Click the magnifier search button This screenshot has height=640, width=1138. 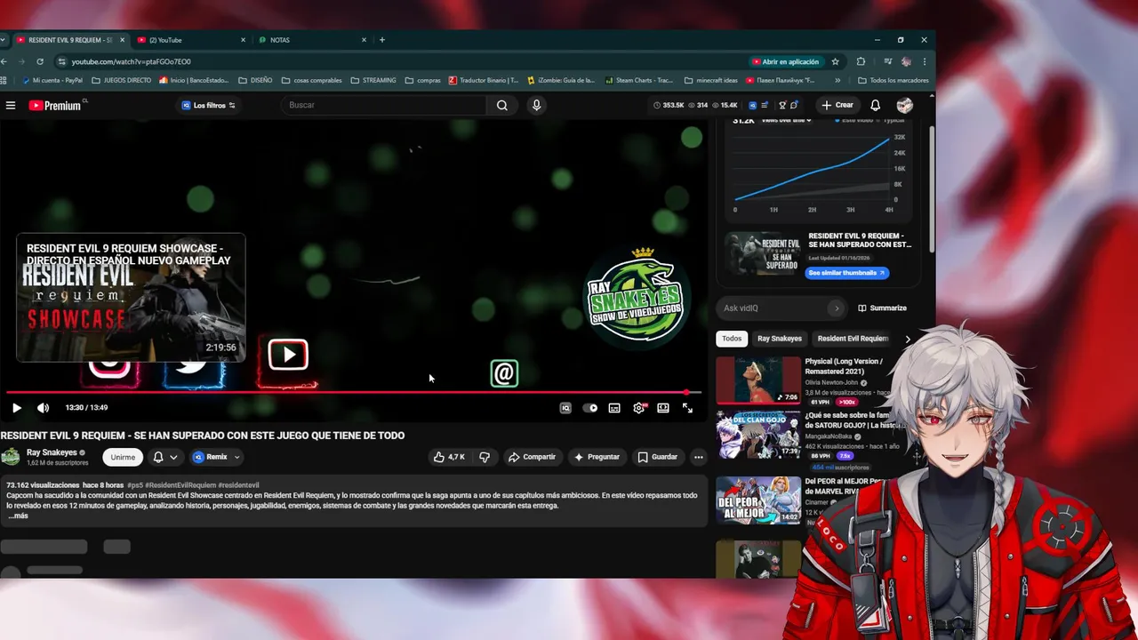click(502, 105)
